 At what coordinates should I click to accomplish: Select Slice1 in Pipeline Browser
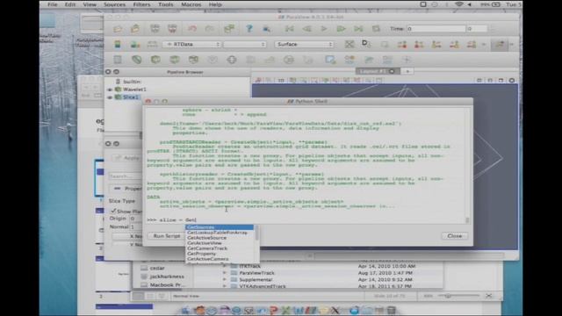click(x=131, y=97)
